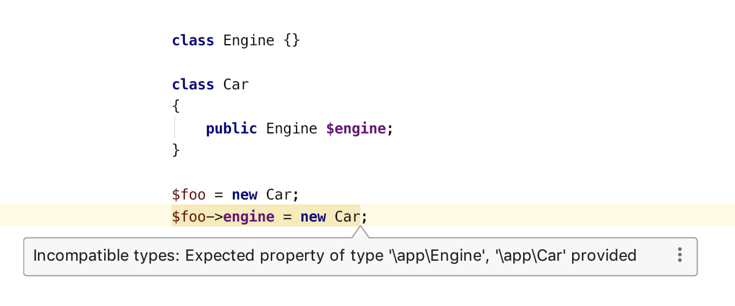
Task: Click the Engine type hint before $engine
Action: click(x=292, y=129)
